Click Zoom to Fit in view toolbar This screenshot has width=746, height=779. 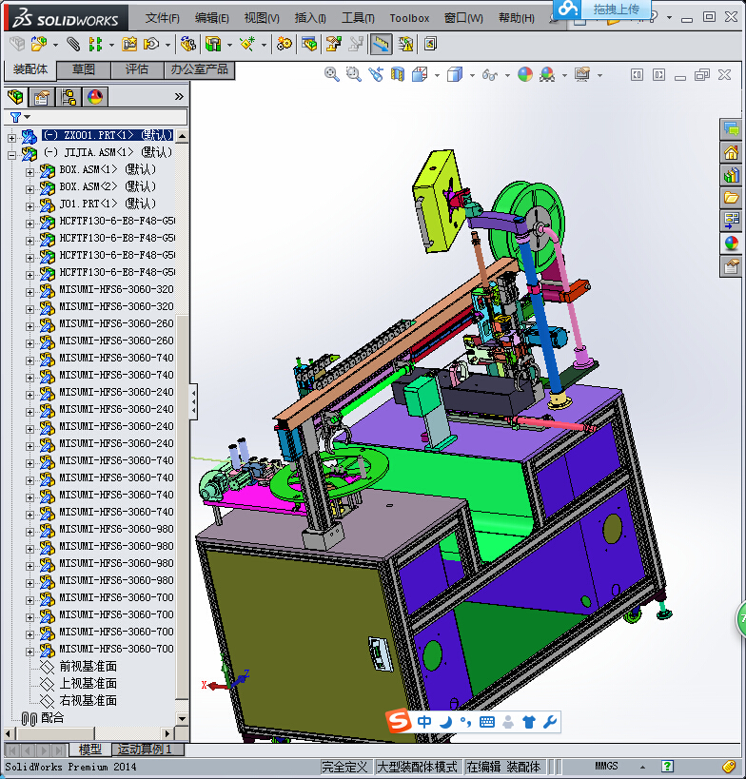tap(331, 74)
